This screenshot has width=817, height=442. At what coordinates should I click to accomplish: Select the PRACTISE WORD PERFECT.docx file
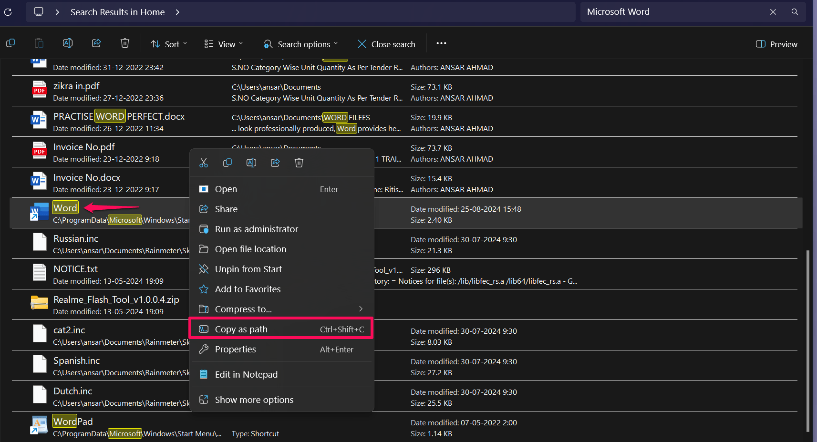point(119,117)
